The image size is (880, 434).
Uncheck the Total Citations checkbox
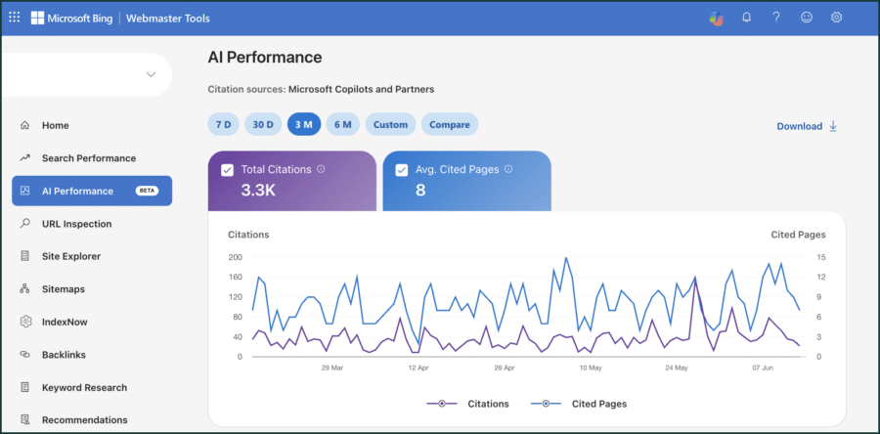pos(227,170)
